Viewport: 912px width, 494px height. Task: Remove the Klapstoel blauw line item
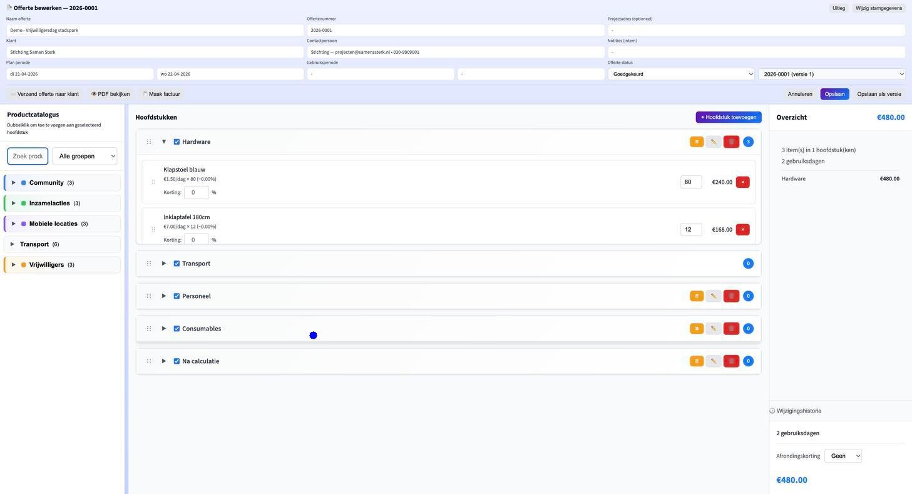pos(742,182)
